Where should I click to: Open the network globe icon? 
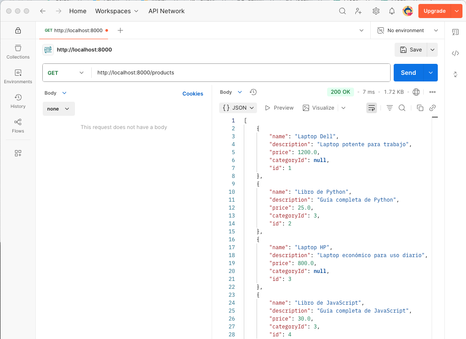(416, 92)
